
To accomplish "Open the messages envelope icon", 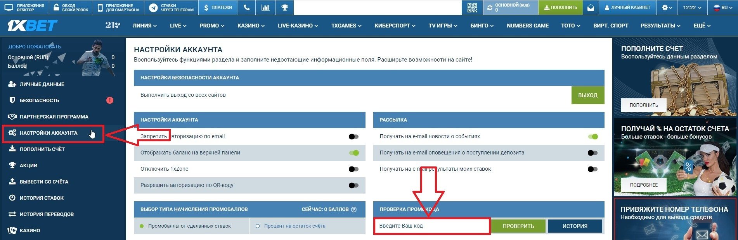I will pyautogui.click(x=591, y=7).
